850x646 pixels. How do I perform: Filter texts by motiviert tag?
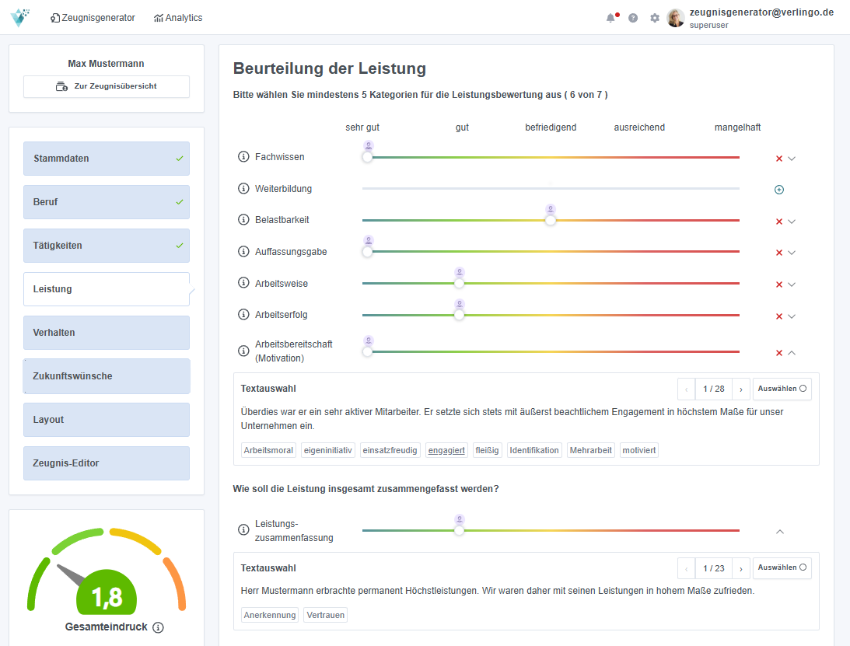pos(639,450)
